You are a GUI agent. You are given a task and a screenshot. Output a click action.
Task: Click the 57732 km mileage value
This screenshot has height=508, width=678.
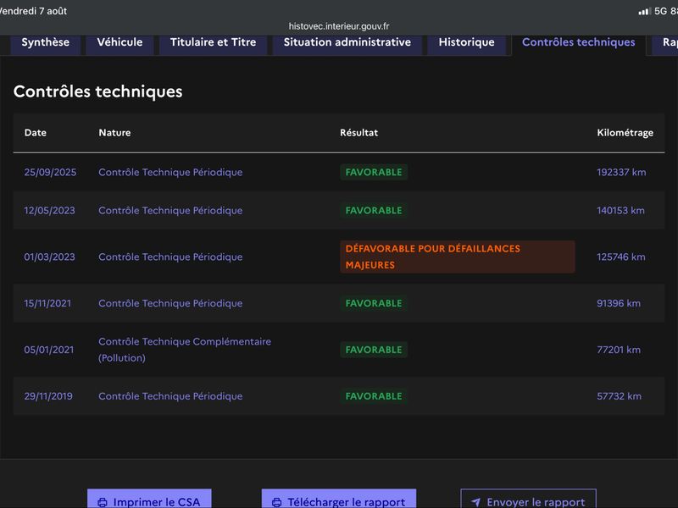(x=620, y=396)
